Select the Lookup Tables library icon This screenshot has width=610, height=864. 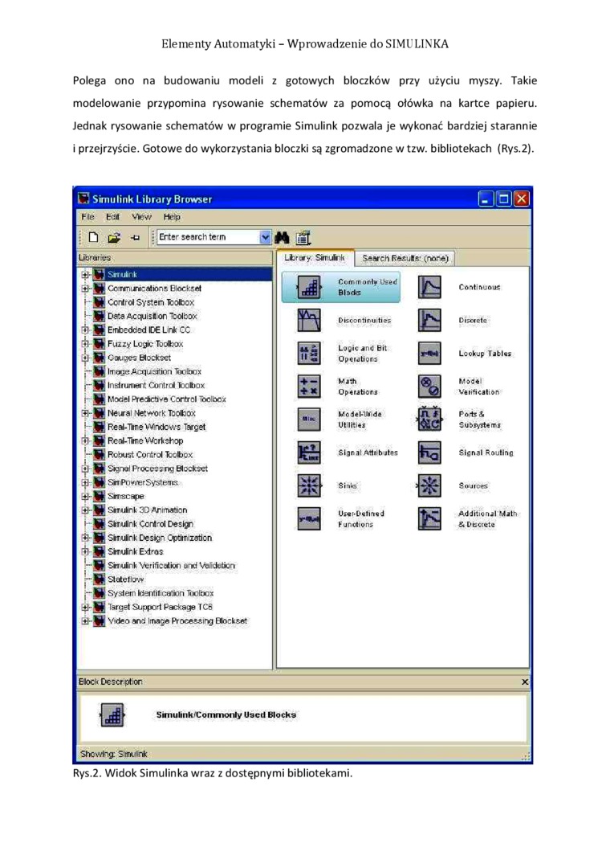(x=430, y=354)
